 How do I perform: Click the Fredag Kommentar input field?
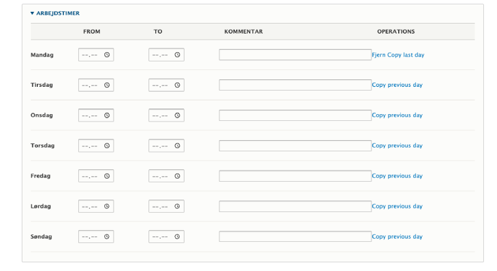295,176
